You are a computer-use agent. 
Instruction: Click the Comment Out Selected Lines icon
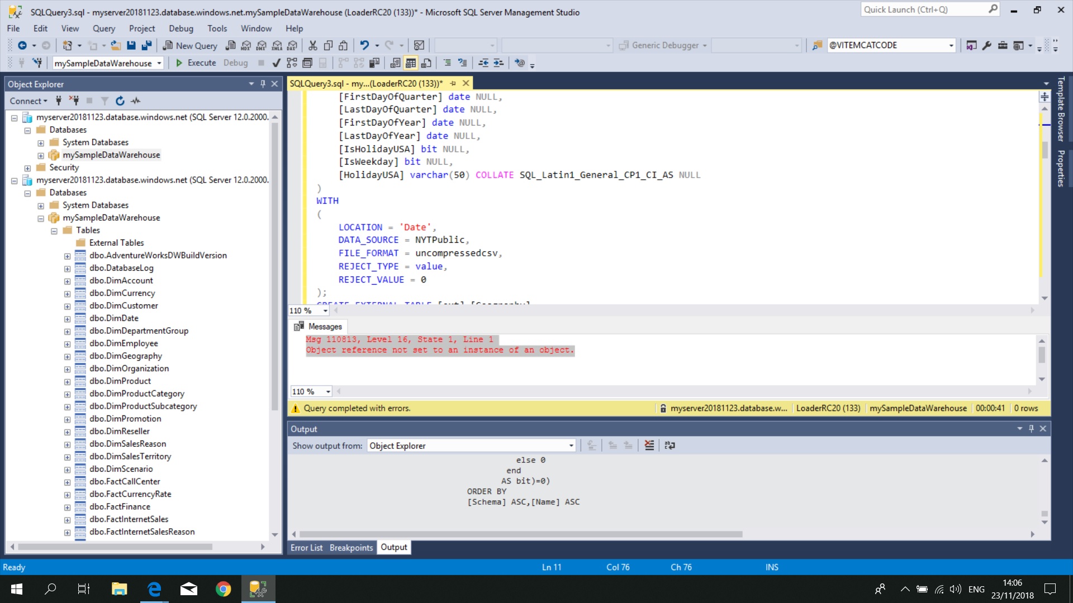tap(447, 63)
